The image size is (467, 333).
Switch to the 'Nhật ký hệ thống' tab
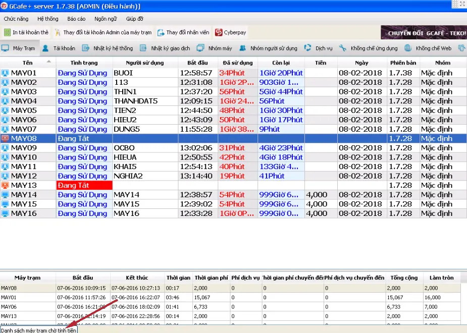(x=108, y=48)
